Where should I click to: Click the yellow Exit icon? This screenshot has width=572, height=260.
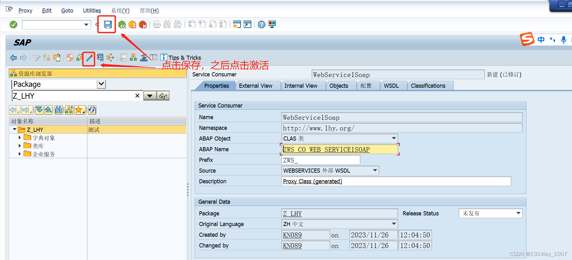coord(132,25)
